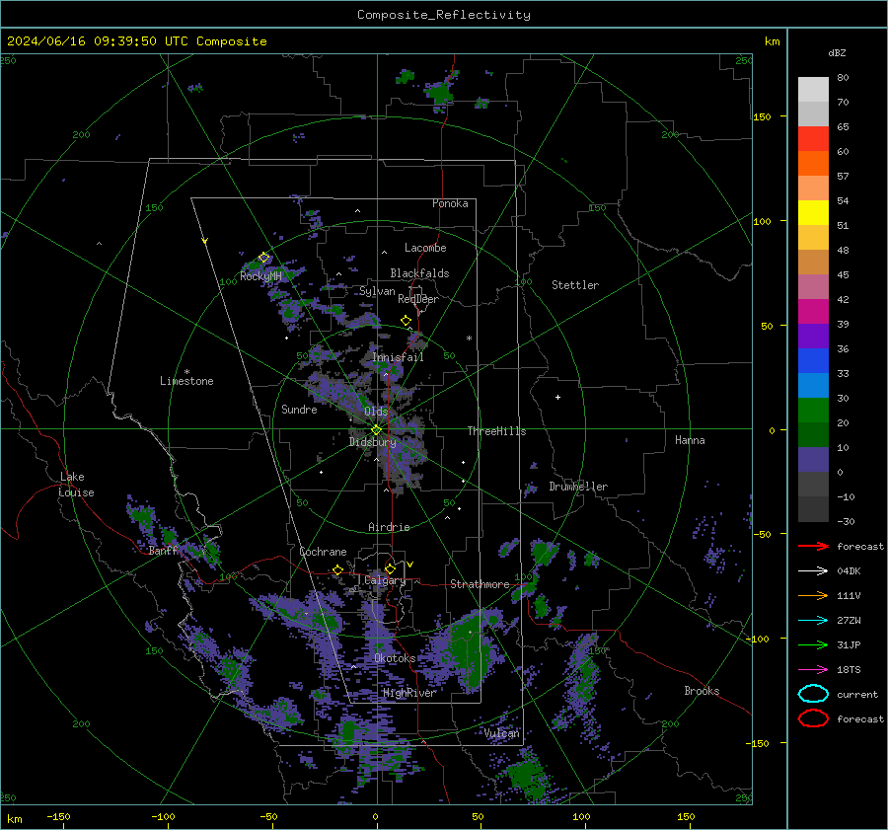Click the Vulcan city label
Screen dimensions: 888x830
tap(502, 733)
